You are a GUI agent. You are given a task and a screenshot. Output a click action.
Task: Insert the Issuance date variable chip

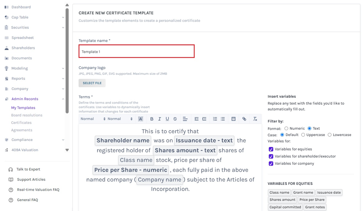click(329, 193)
